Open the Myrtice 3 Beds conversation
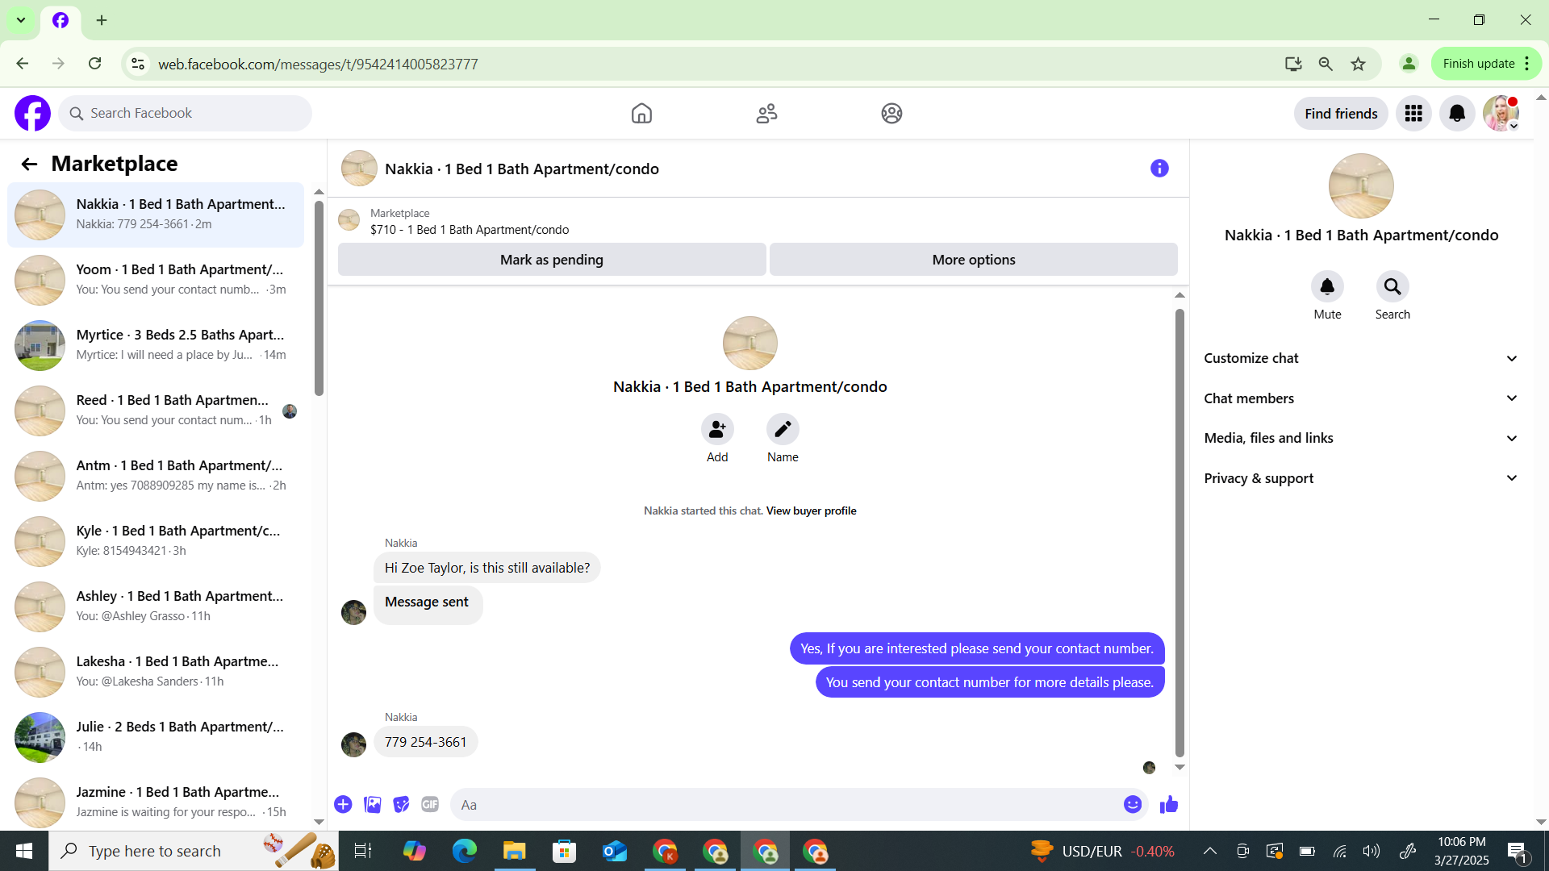 click(x=156, y=345)
